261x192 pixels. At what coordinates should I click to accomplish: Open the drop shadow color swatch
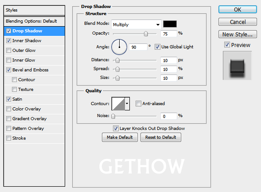pos(170,24)
